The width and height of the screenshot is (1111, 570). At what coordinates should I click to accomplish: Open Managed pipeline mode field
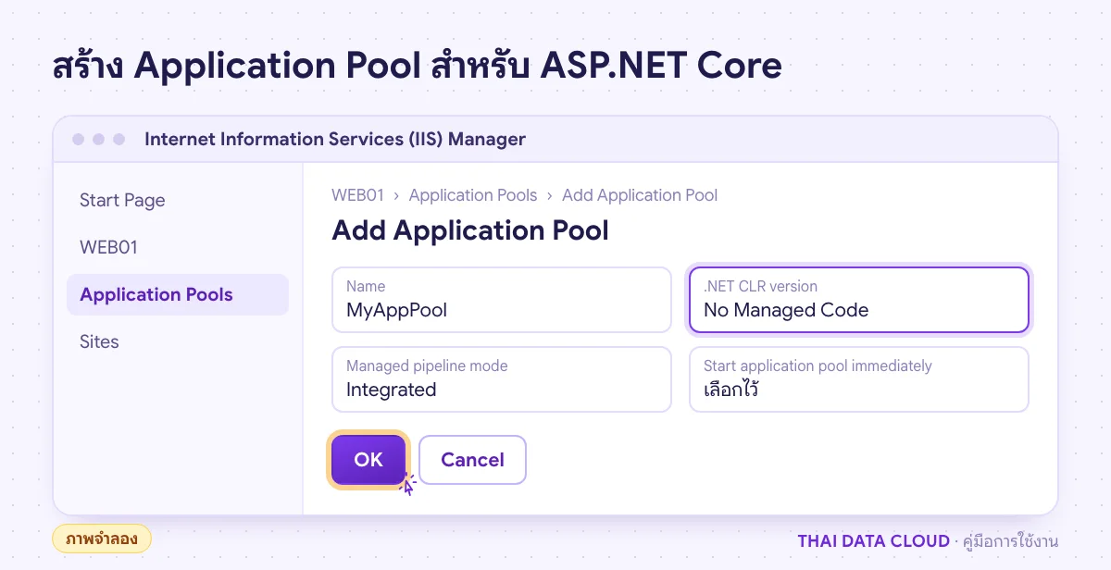click(x=502, y=379)
